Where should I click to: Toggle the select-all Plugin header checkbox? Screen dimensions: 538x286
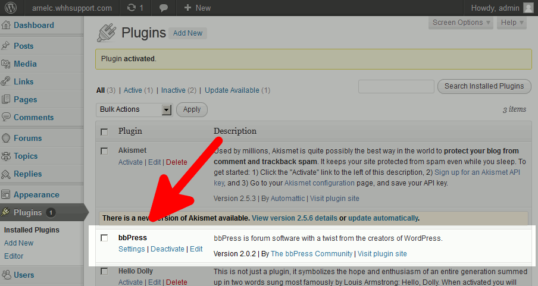tap(104, 131)
